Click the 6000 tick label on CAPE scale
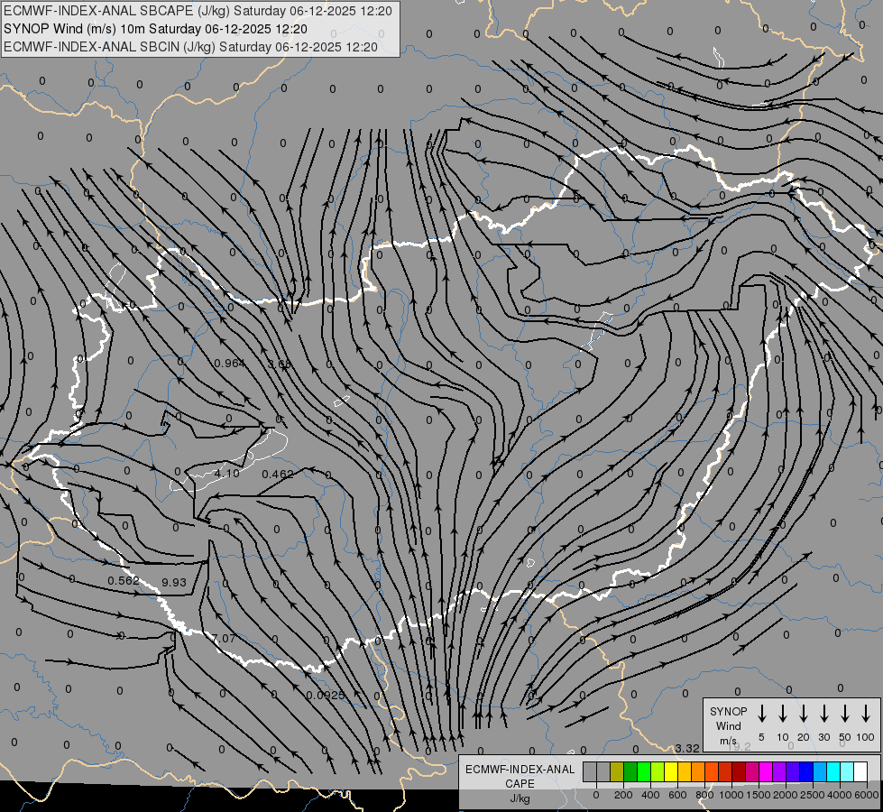 [x=867, y=795]
